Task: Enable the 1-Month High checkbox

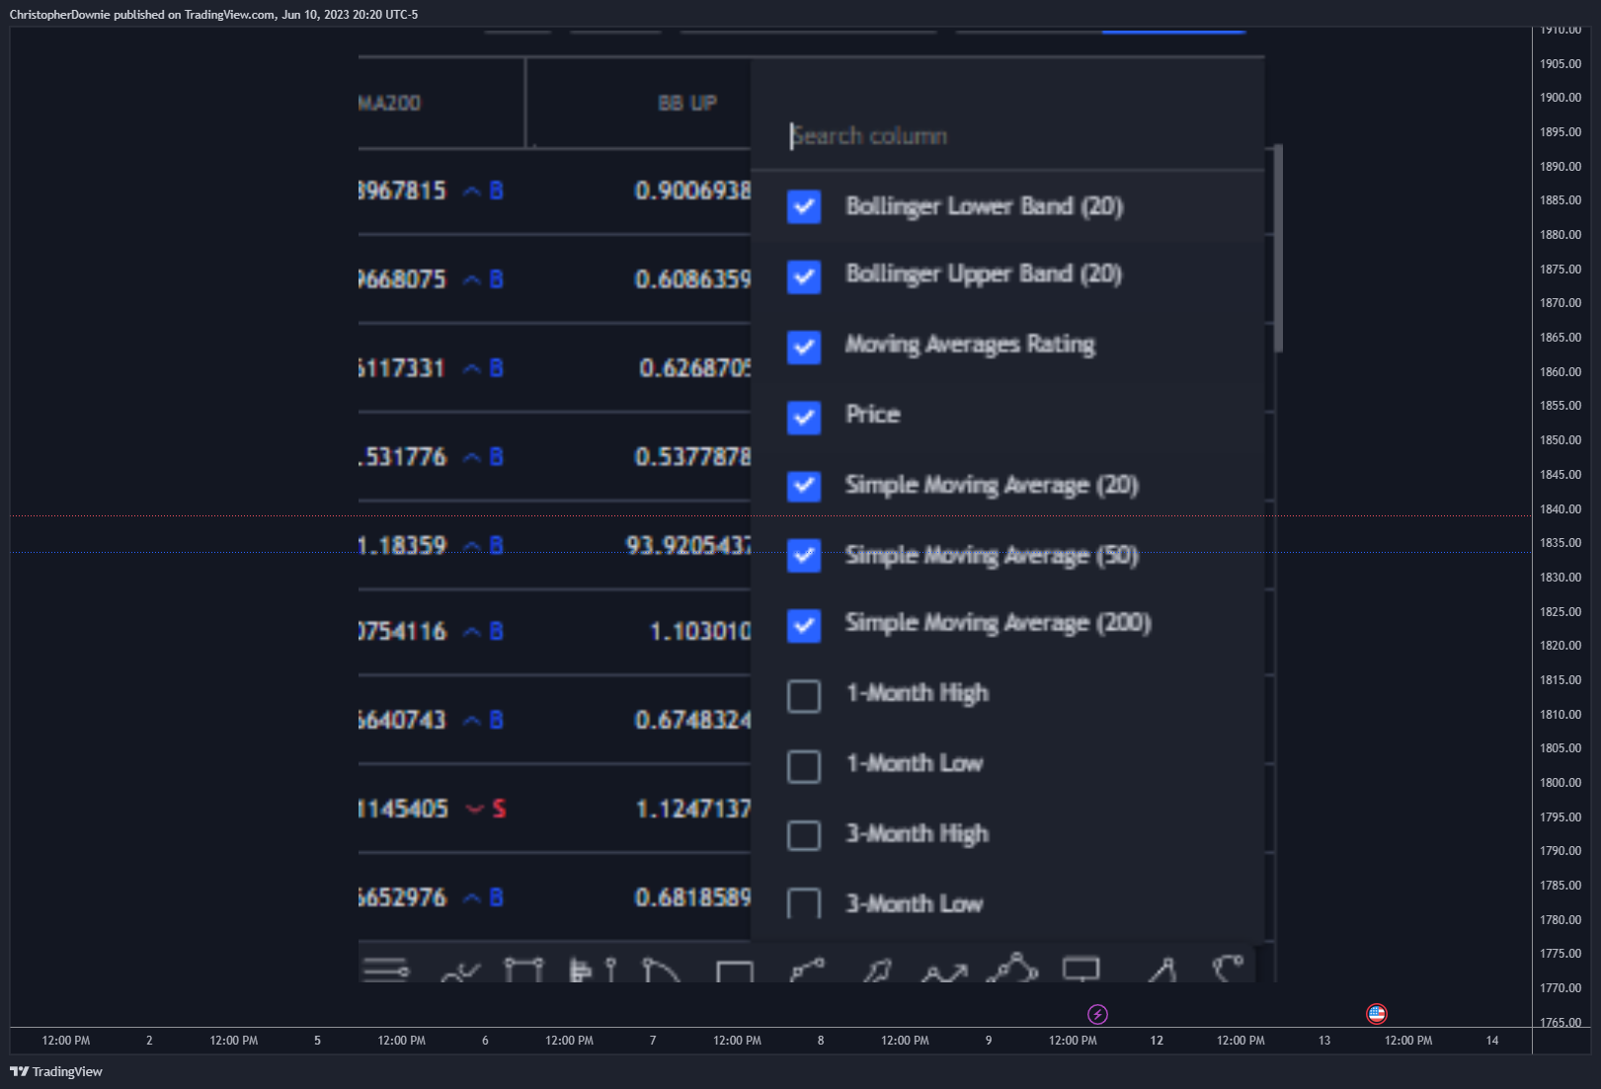Action: 804,695
